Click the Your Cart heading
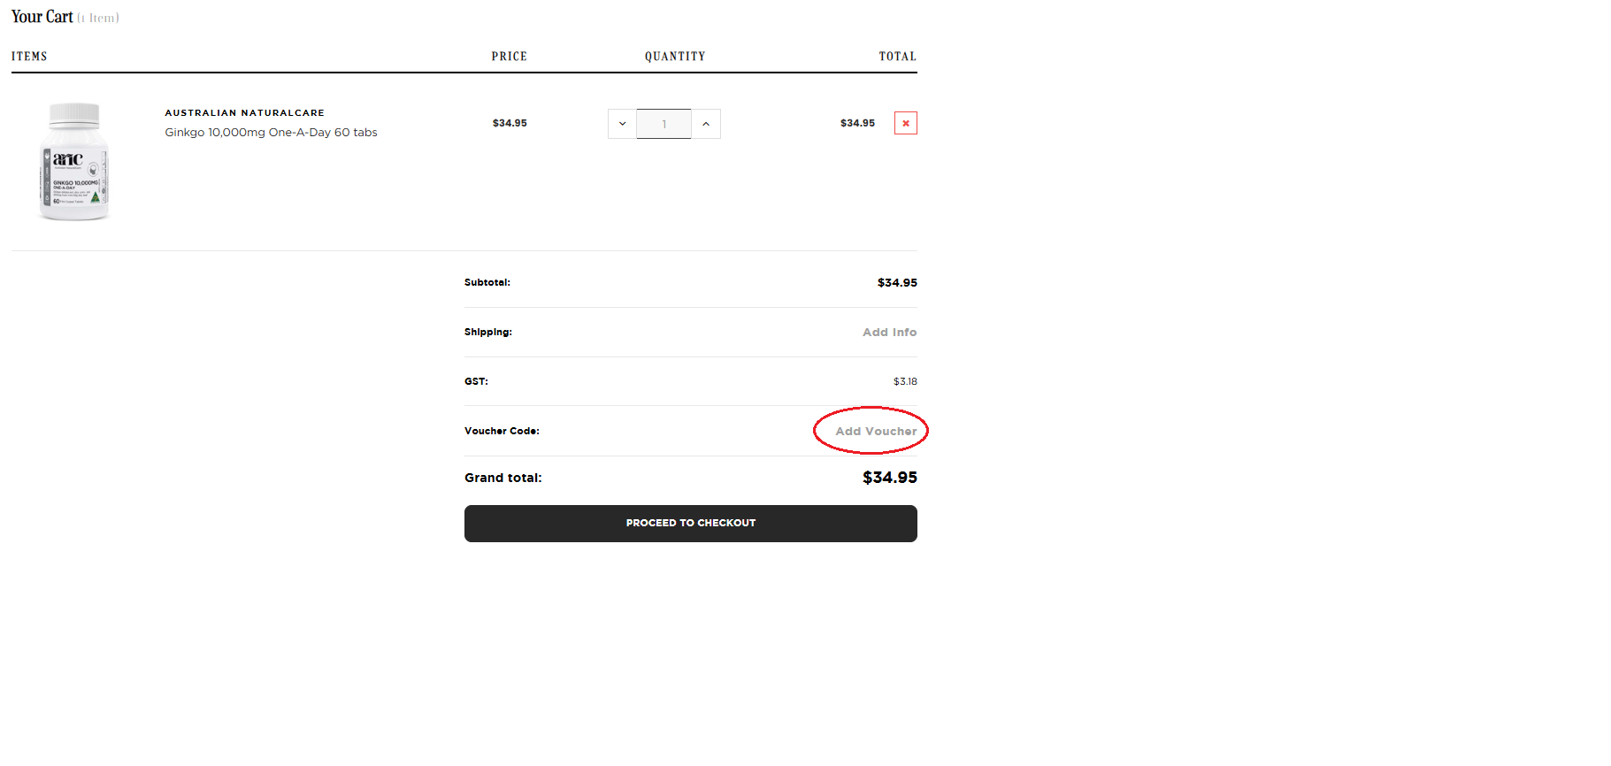Screen dimensions: 1611x766 (42, 17)
